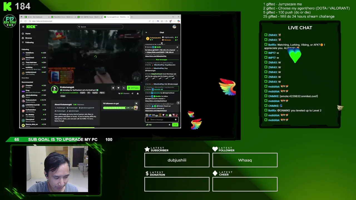Click the green Chat send button
Image resolution: width=356 pixels, height=200 pixels.
(175, 125)
